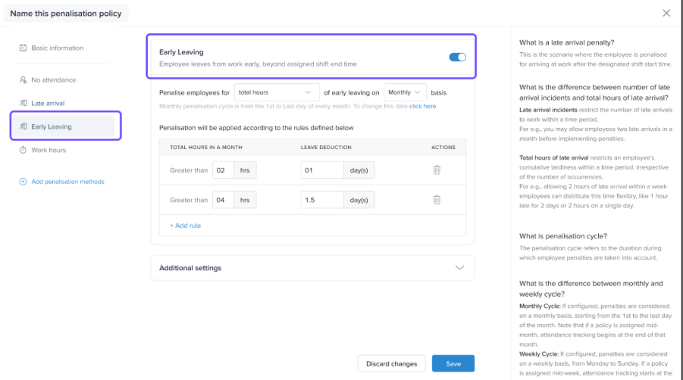The image size is (683, 380).
Task: Click 'What is a late arrival penalty?' heading
Action: 567,42
